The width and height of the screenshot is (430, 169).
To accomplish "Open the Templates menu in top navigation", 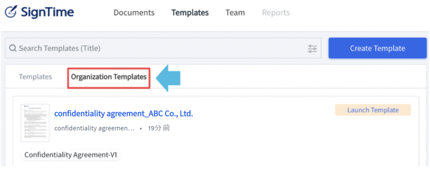I will click(190, 12).
